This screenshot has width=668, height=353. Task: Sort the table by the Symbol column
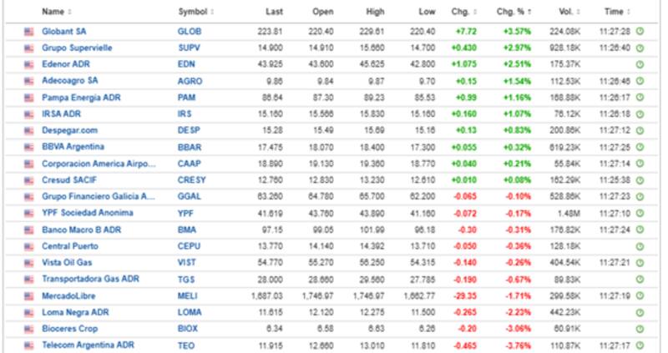195,12
